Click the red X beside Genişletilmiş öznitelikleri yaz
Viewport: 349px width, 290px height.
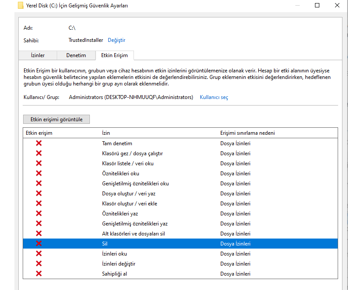39,223
